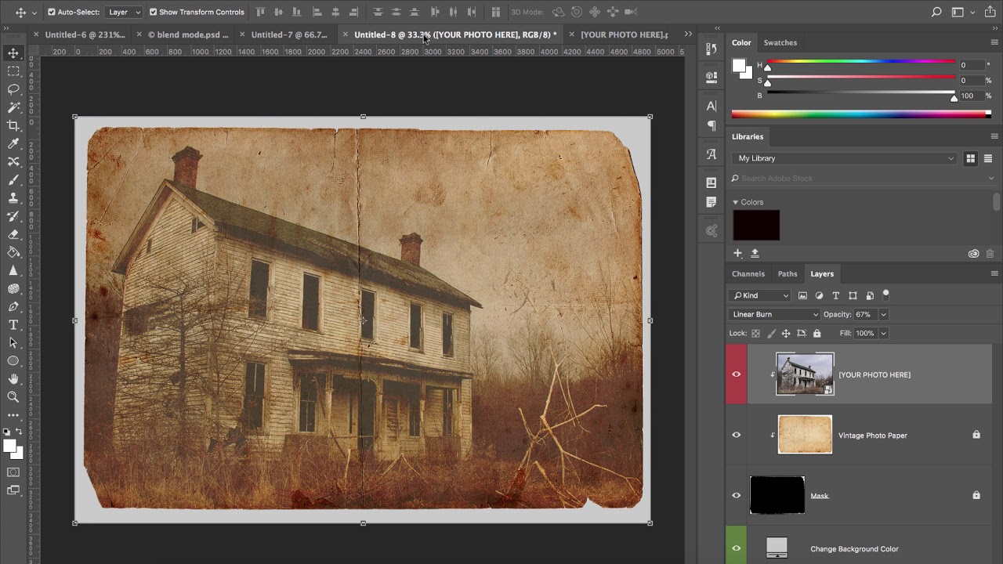
Task: Open the Layers panel menu
Action: point(994,273)
